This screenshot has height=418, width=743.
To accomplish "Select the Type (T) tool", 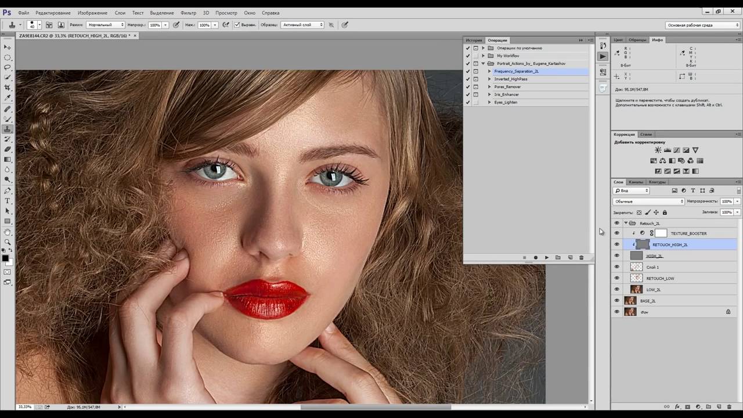I will click(8, 200).
